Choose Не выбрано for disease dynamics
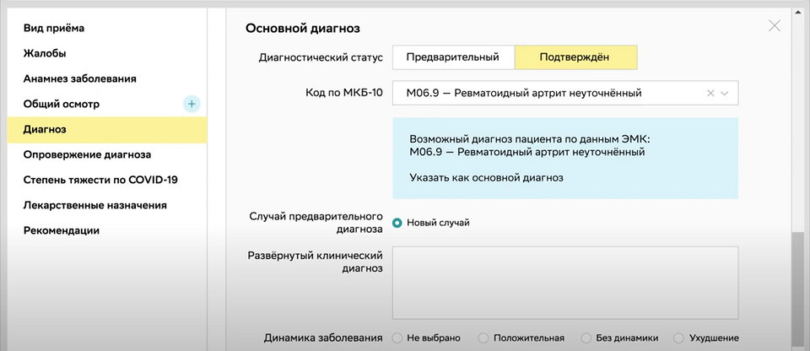810x351 pixels. coord(397,338)
